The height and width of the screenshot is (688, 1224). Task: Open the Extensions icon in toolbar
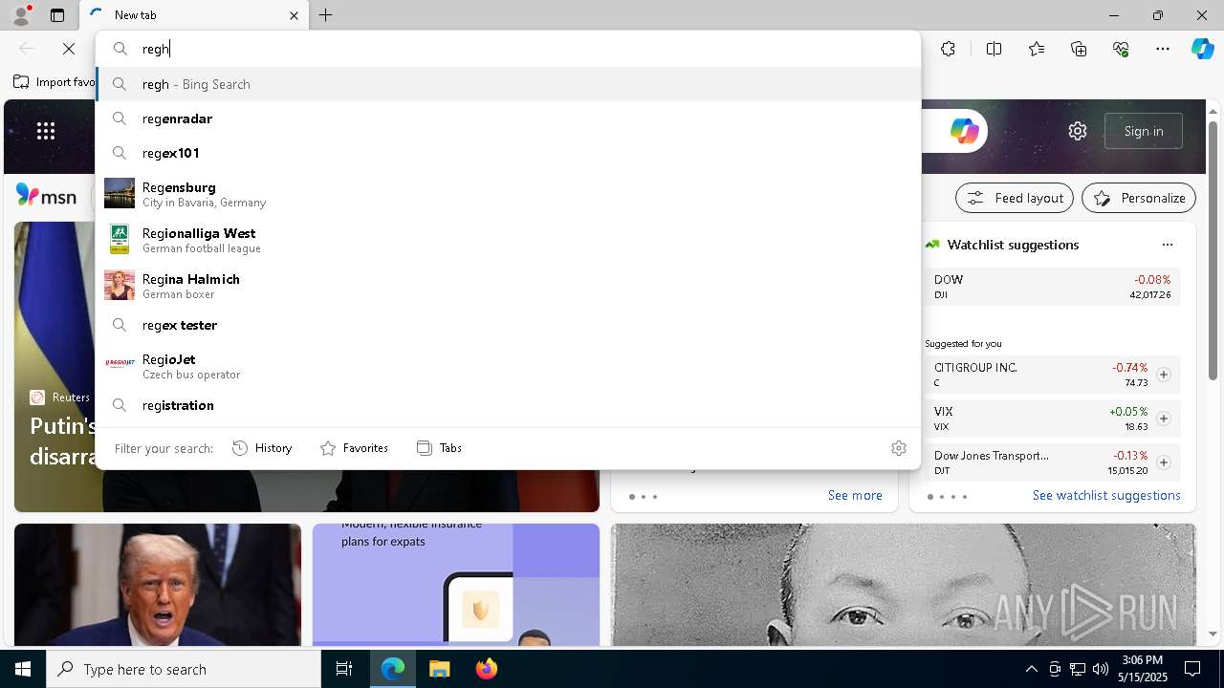(x=948, y=49)
